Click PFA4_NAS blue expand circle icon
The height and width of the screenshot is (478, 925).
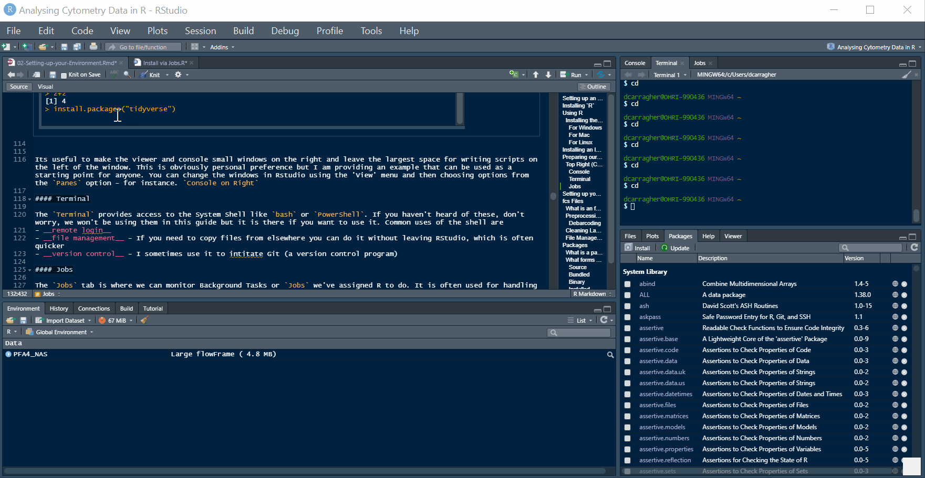point(8,354)
